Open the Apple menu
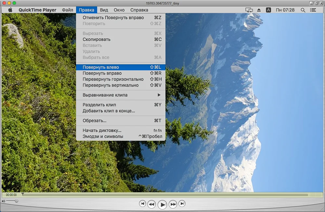Image resolution: width=325 pixels, height=212 pixels. click(x=10, y=10)
